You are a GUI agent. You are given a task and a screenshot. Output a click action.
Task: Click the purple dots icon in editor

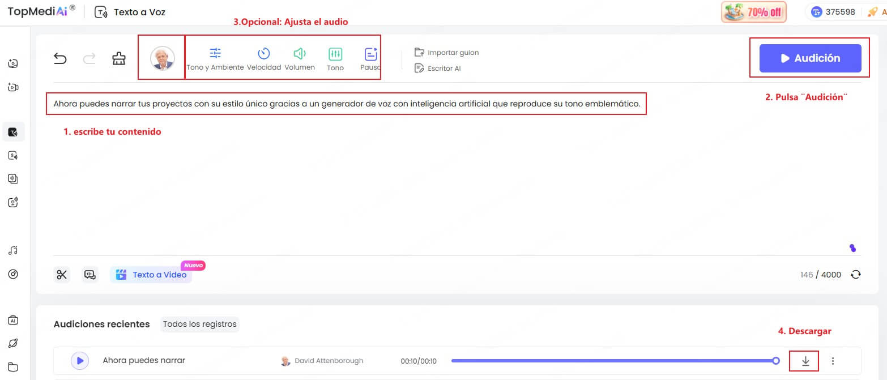click(x=852, y=248)
